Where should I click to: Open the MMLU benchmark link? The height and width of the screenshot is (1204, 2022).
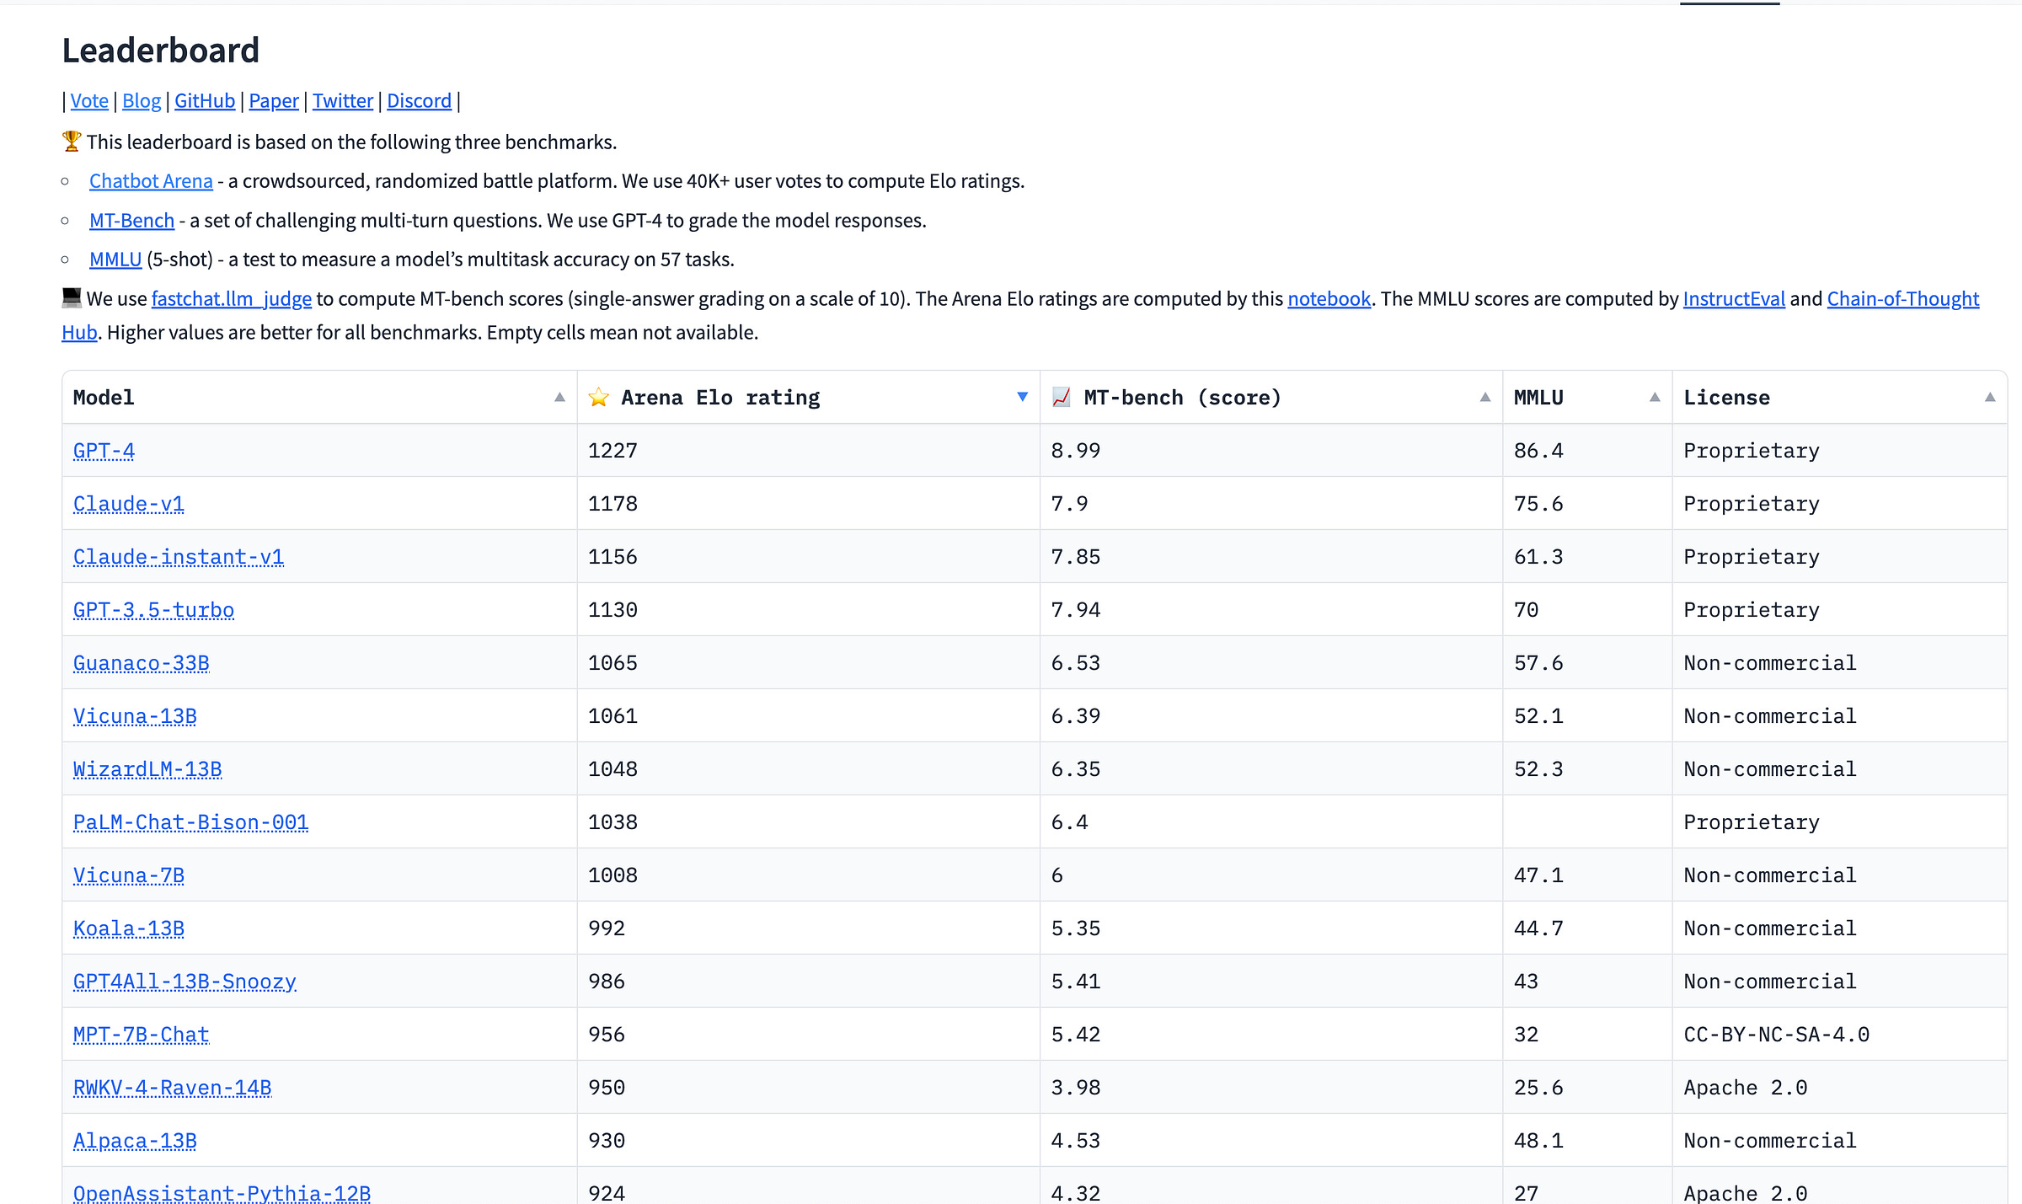[x=115, y=260]
